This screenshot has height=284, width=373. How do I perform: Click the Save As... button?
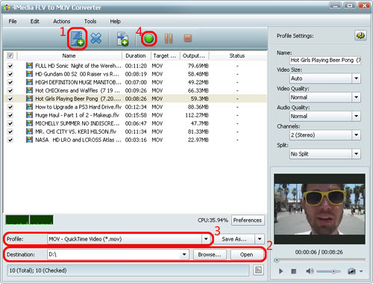pos(234,239)
